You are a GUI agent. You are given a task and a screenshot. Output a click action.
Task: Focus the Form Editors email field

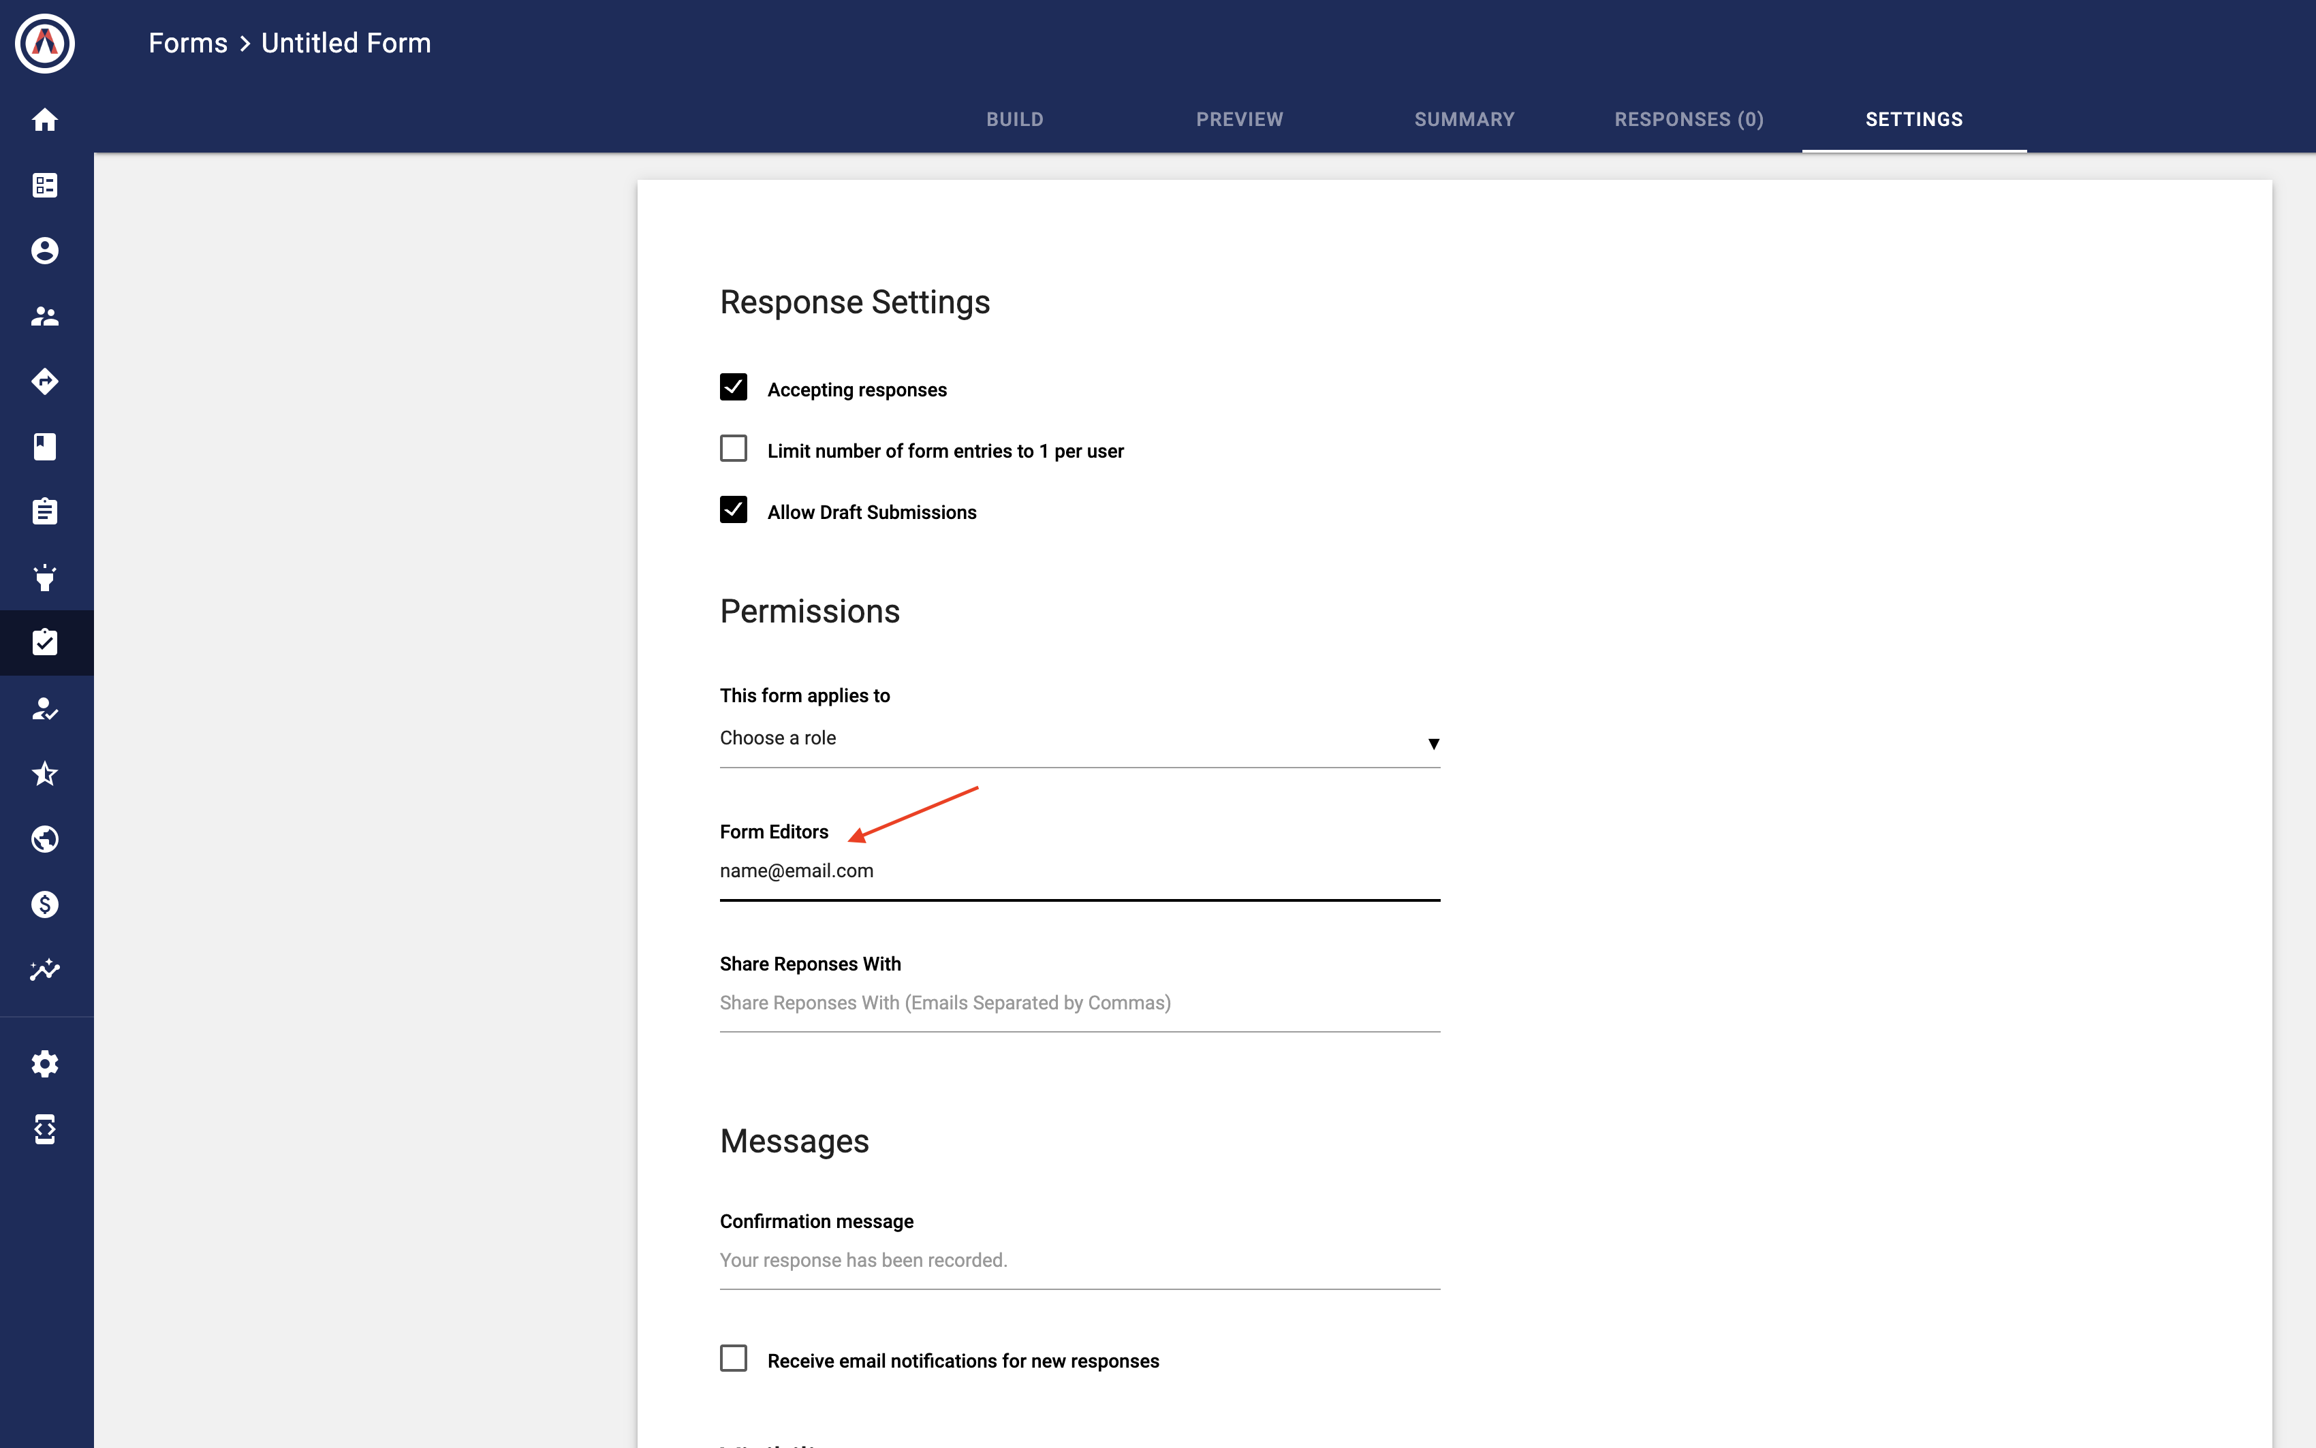coord(1080,872)
